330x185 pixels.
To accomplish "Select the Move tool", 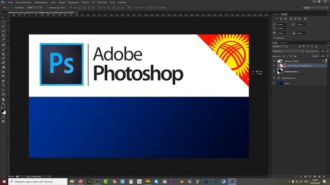I will point(3,17).
